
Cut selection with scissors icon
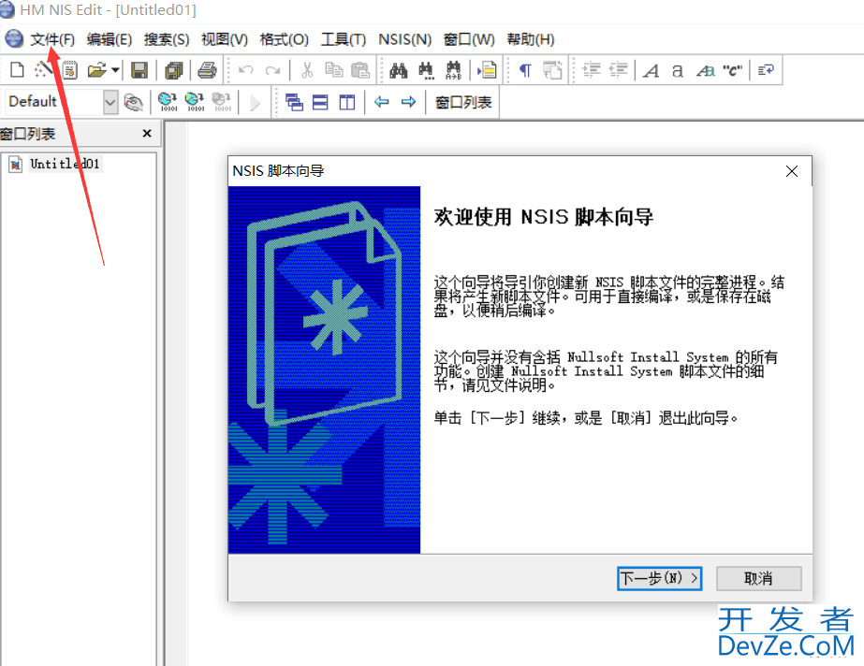pyautogui.click(x=307, y=70)
